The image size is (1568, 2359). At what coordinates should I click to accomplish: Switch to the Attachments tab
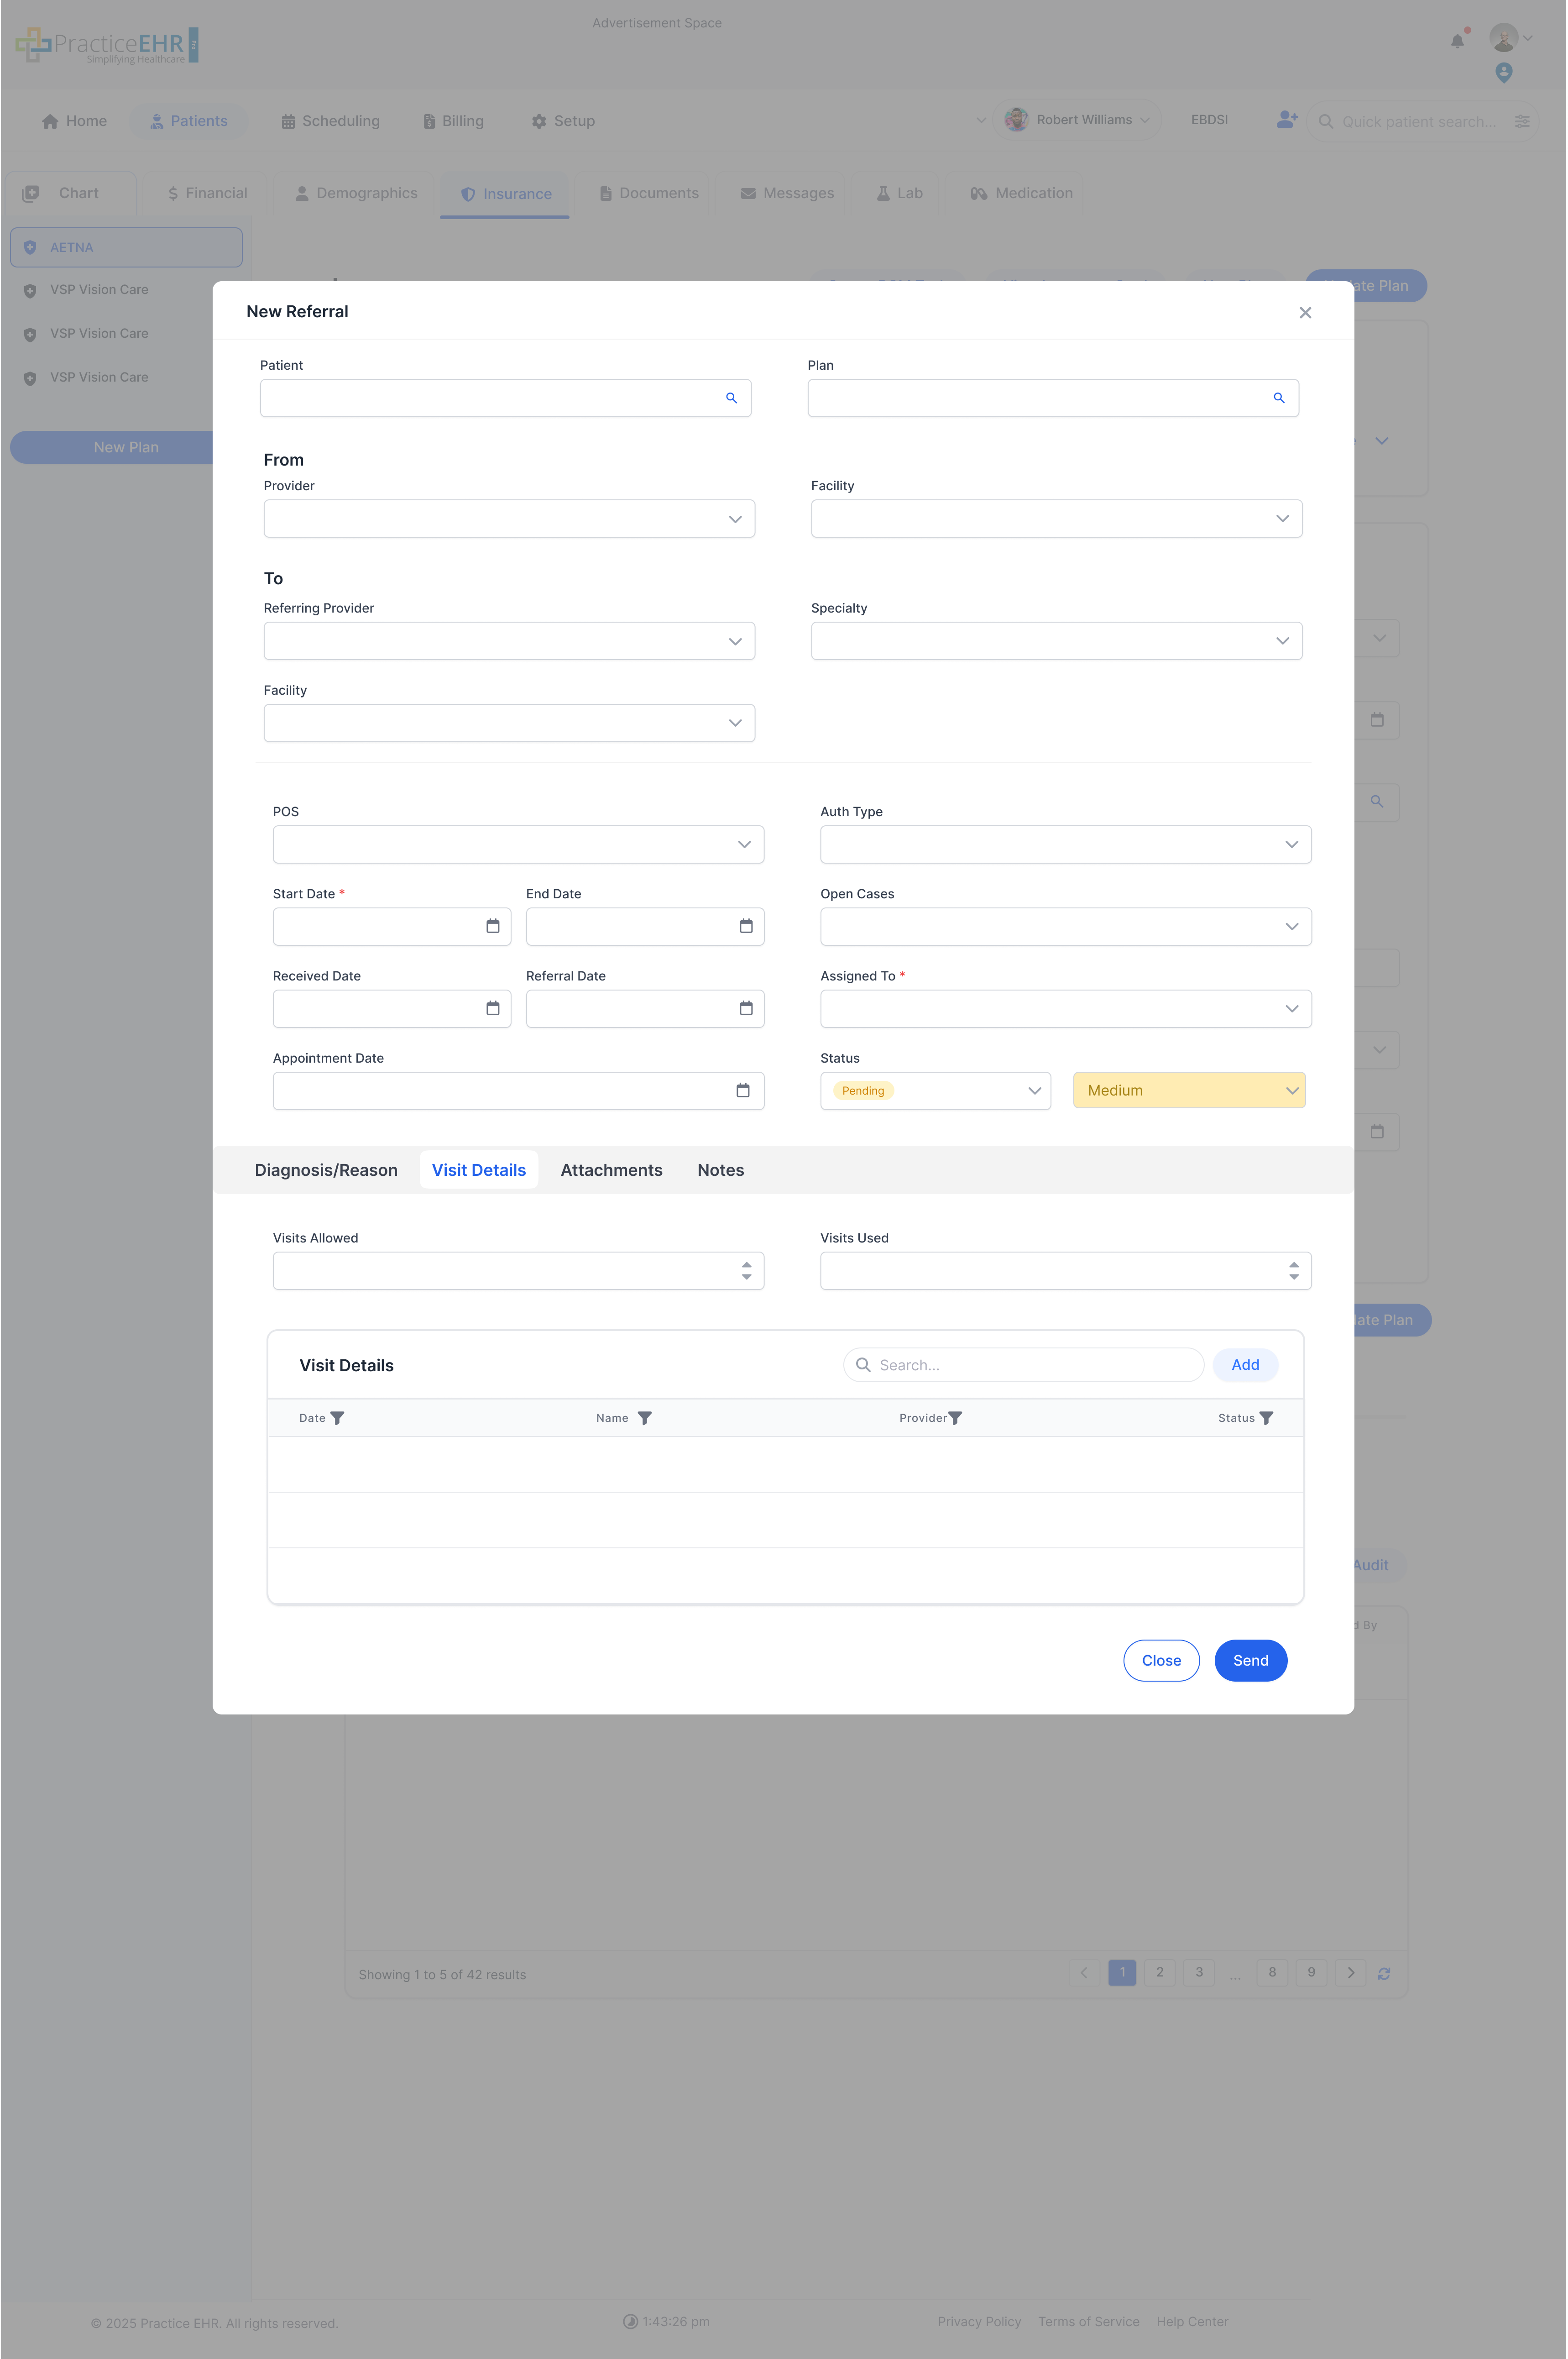click(611, 1170)
